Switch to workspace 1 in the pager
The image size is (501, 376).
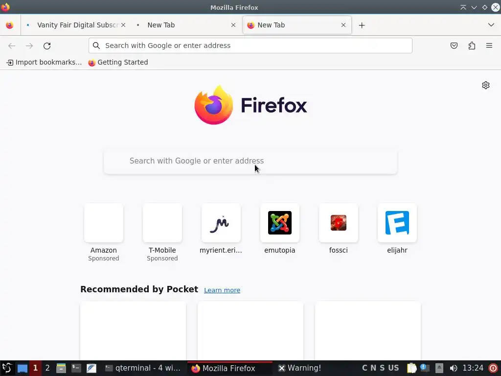click(35, 368)
